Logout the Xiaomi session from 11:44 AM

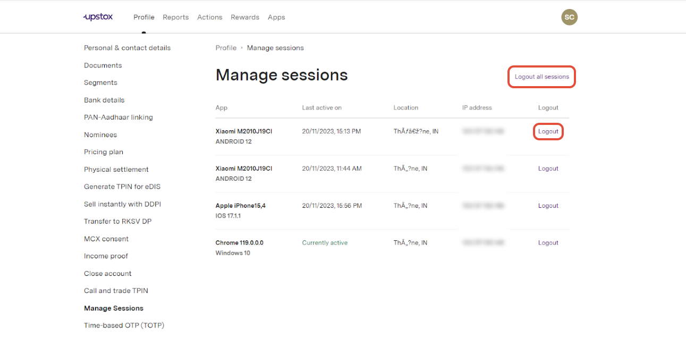[x=548, y=169]
